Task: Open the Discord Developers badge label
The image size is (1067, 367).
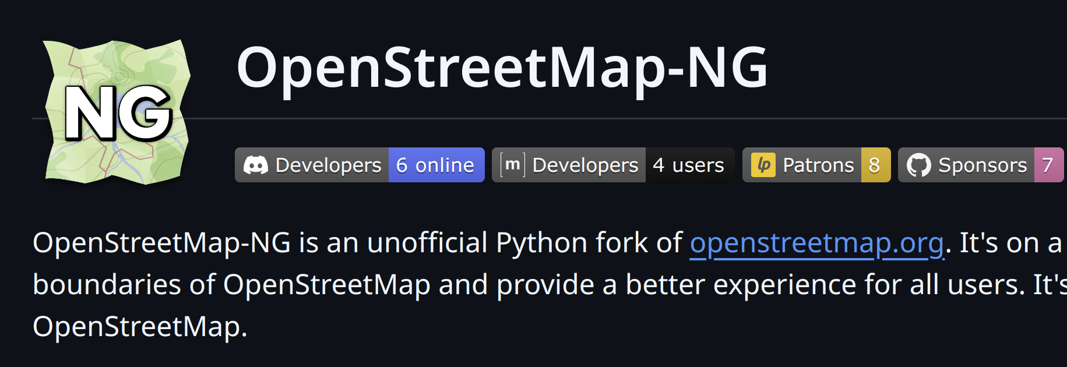Action: pyautogui.click(x=328, y=165)
